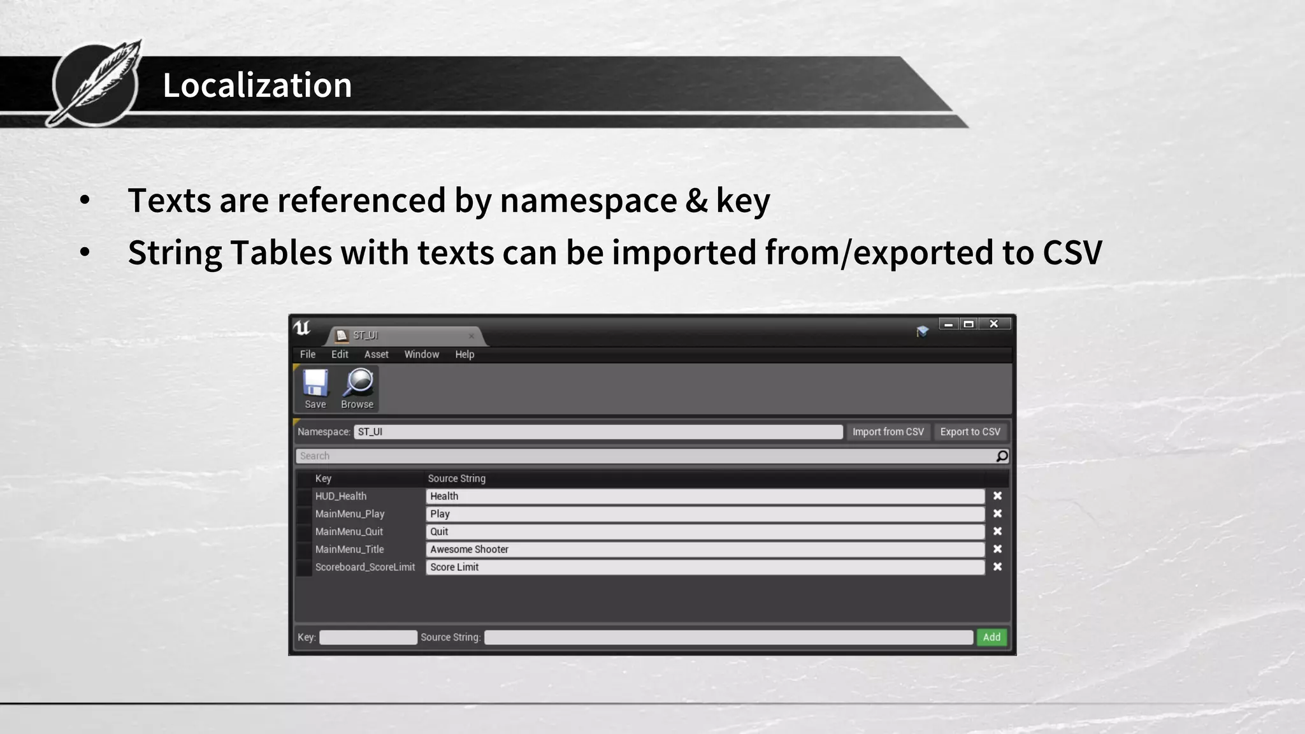Viewport: 1305px width, 734px height.
Task: Delete the MainMenu_Quit row
Action: pyautogui.click(x=997, y=531)
